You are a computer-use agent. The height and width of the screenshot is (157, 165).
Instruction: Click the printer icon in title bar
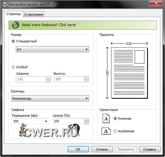(x=4, y=4)
